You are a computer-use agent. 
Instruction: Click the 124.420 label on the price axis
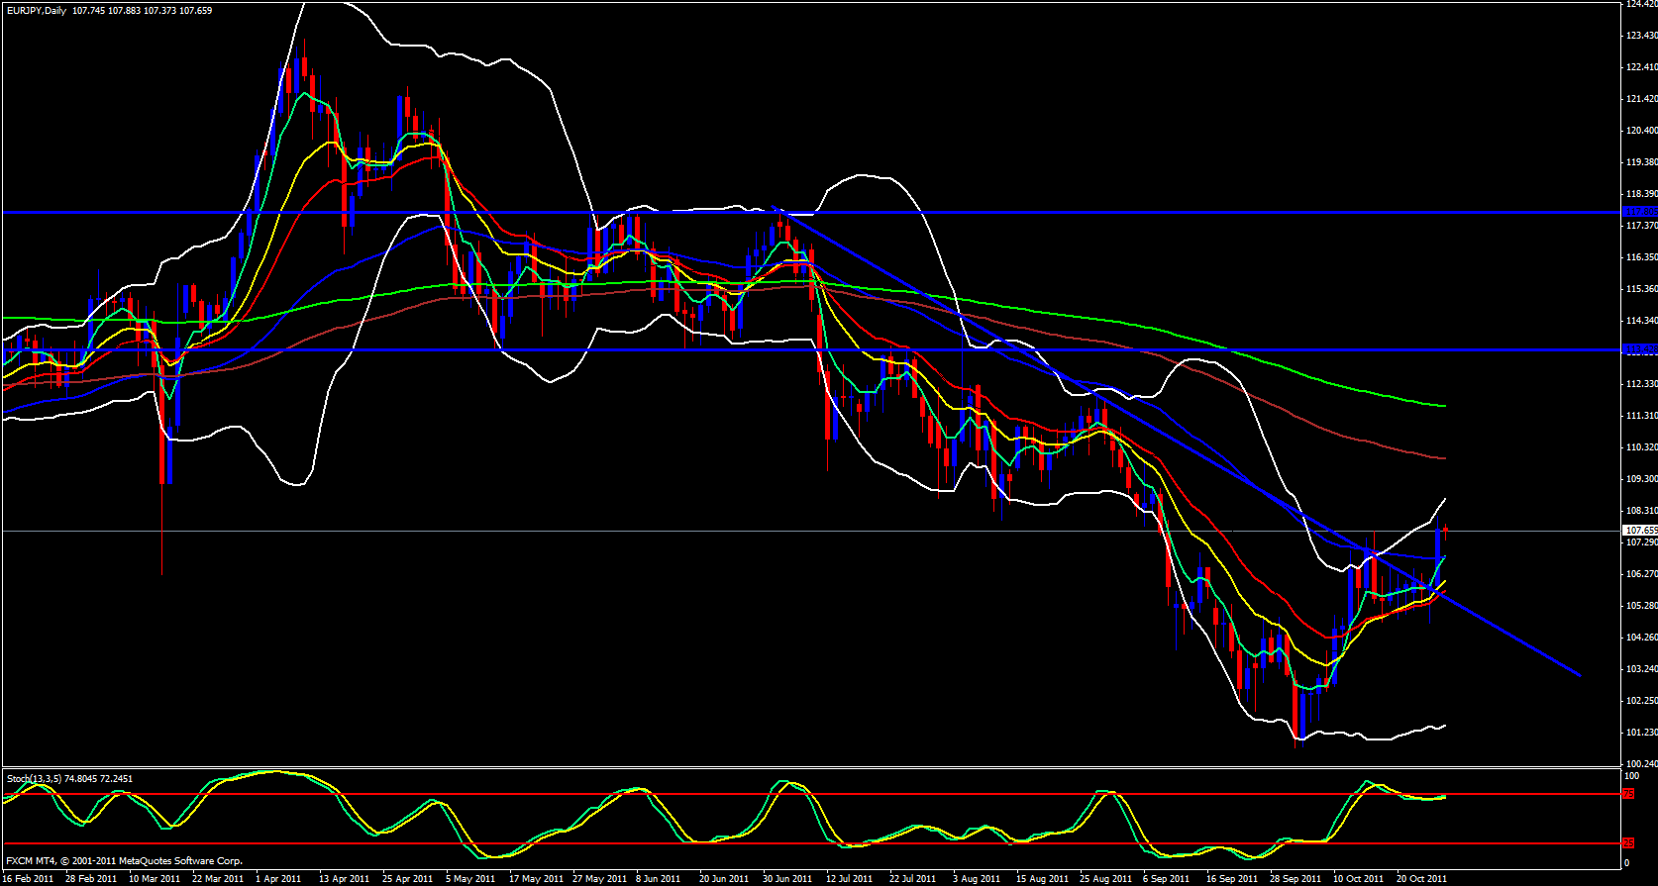(1641, 4)
